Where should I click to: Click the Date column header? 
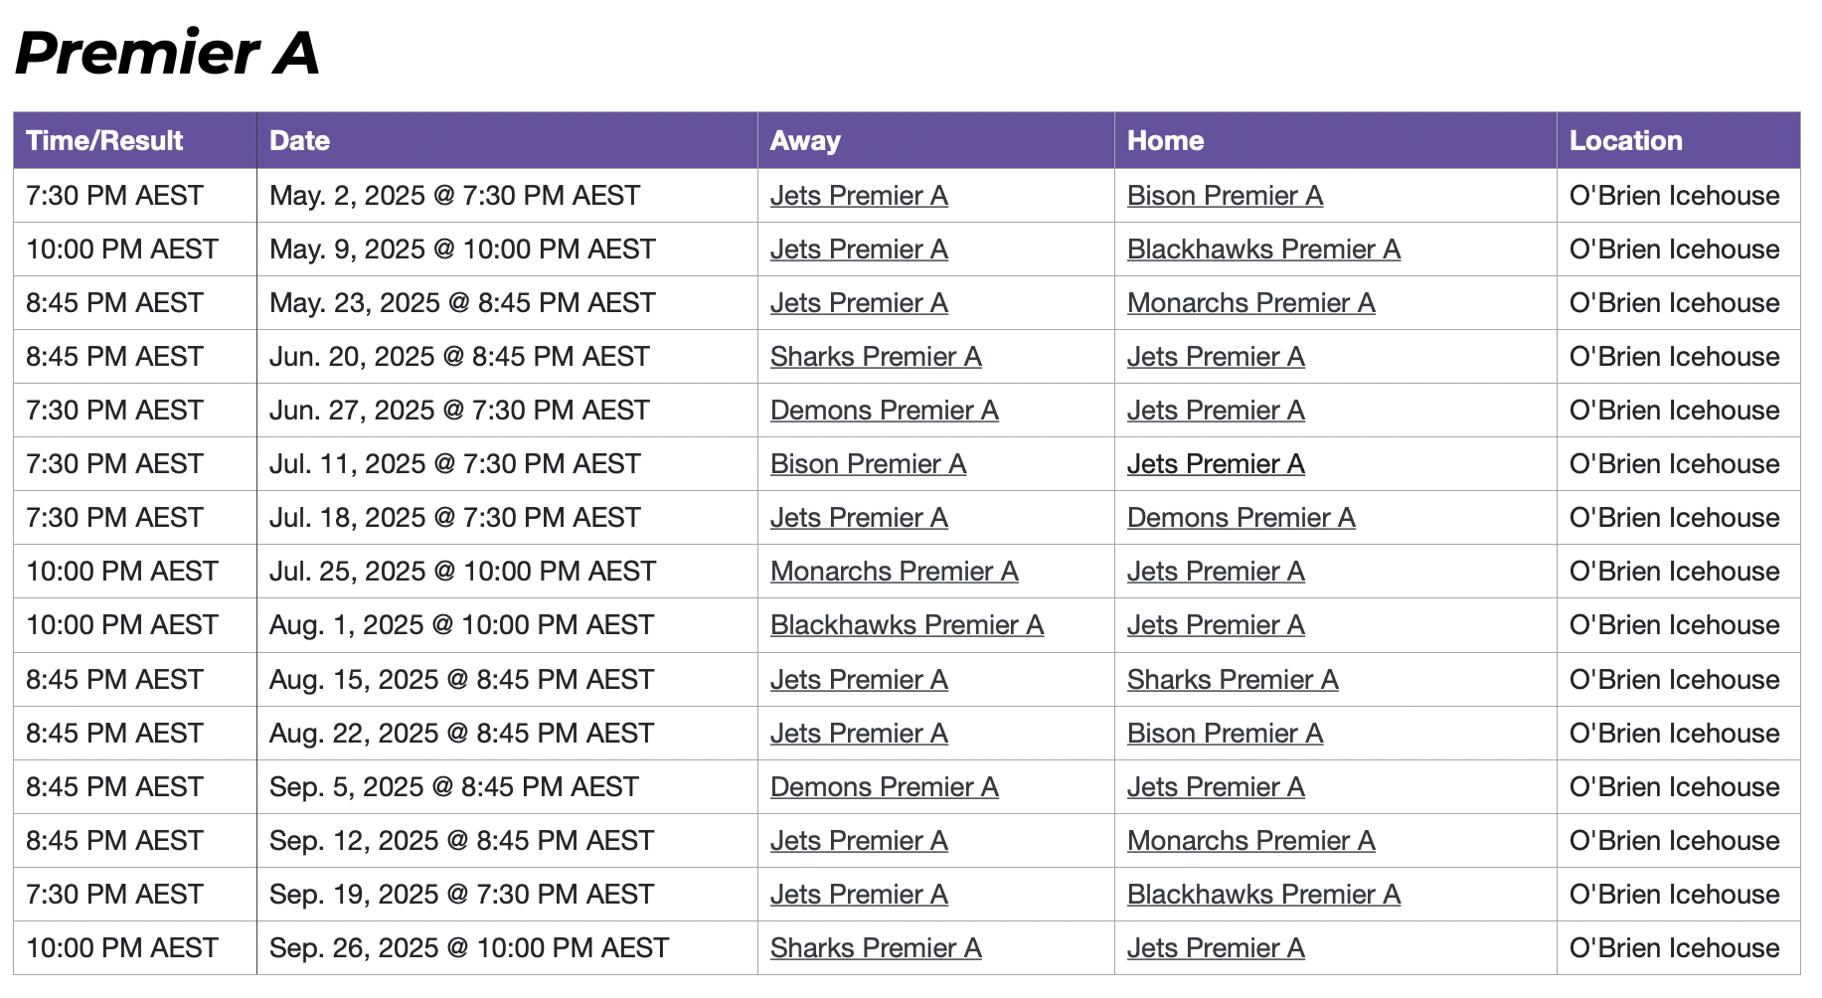coord(299,141)
